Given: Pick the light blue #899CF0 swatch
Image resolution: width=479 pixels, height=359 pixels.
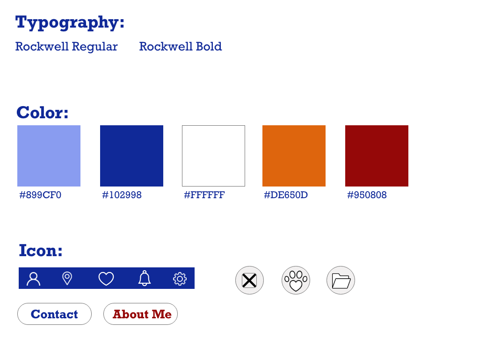Looking at the screenshot, I should [49, 156].
